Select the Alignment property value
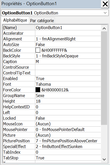 pyautogui.click(x=68, y=39)
